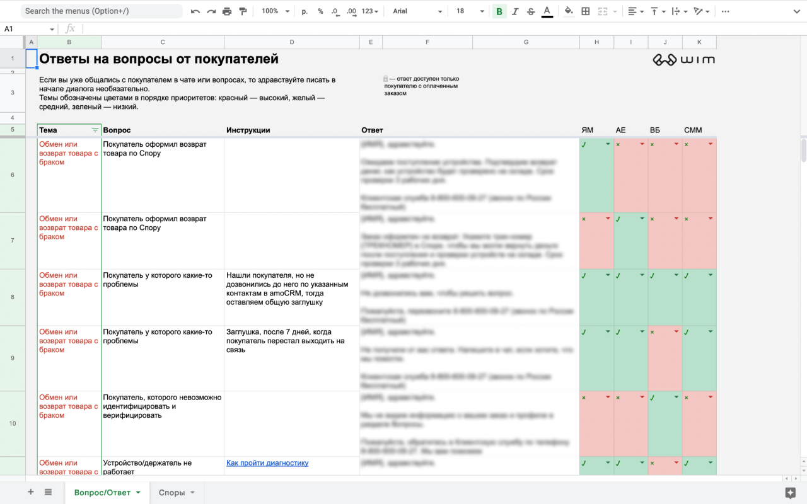Select column B header
Screen dimensions: 807x504
[69, 42]
